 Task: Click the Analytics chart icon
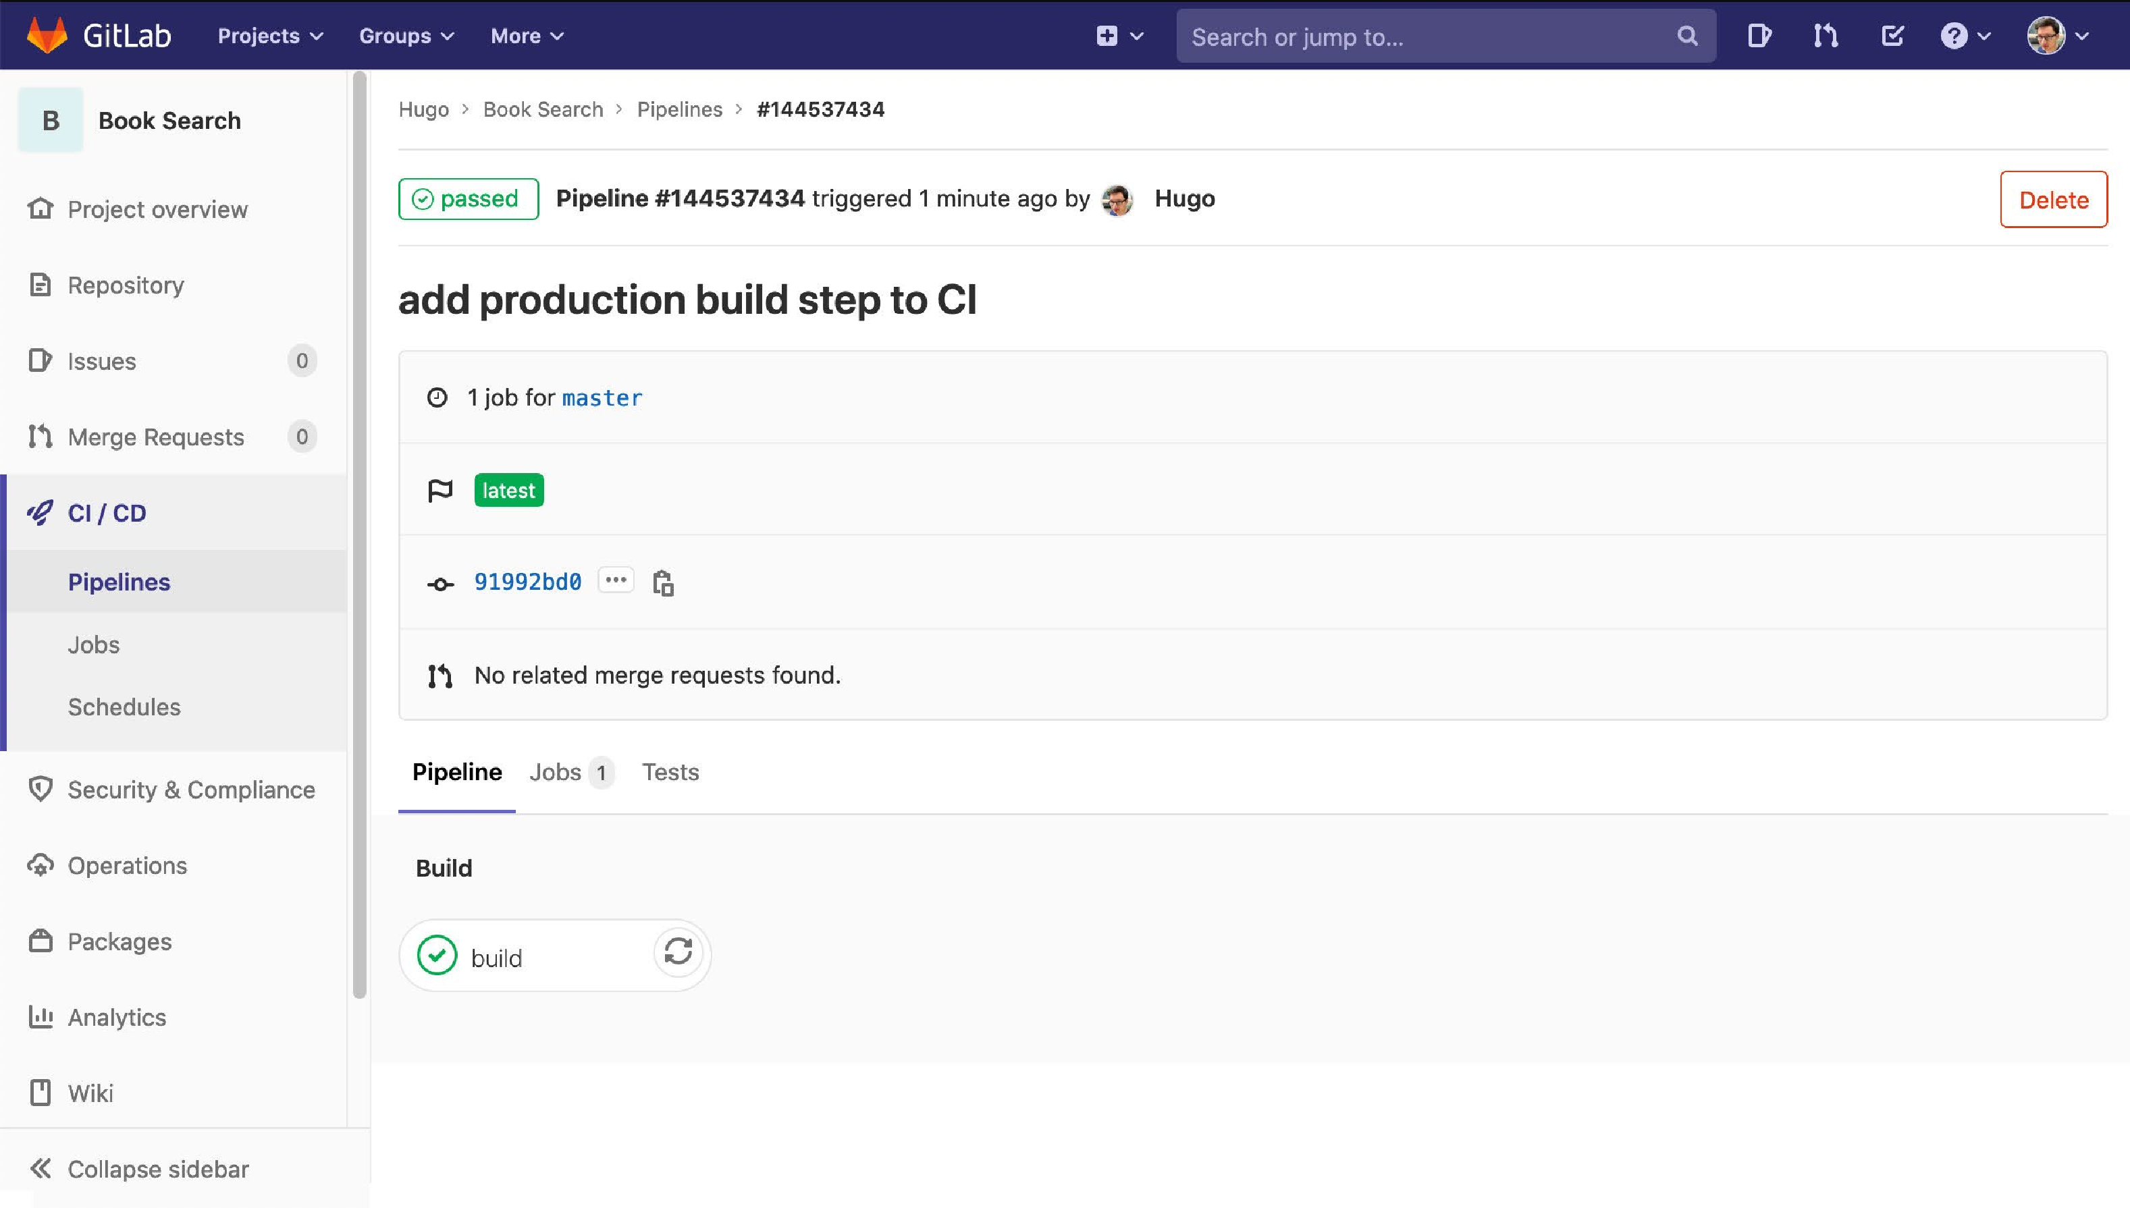click(x=40, y=1016)
